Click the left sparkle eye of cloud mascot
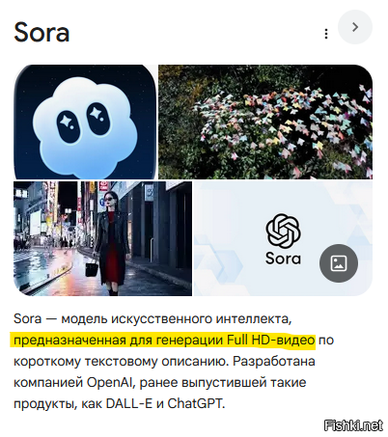 [68, 123]
